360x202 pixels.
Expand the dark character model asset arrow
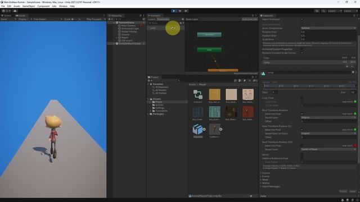[x=220, y=130]
